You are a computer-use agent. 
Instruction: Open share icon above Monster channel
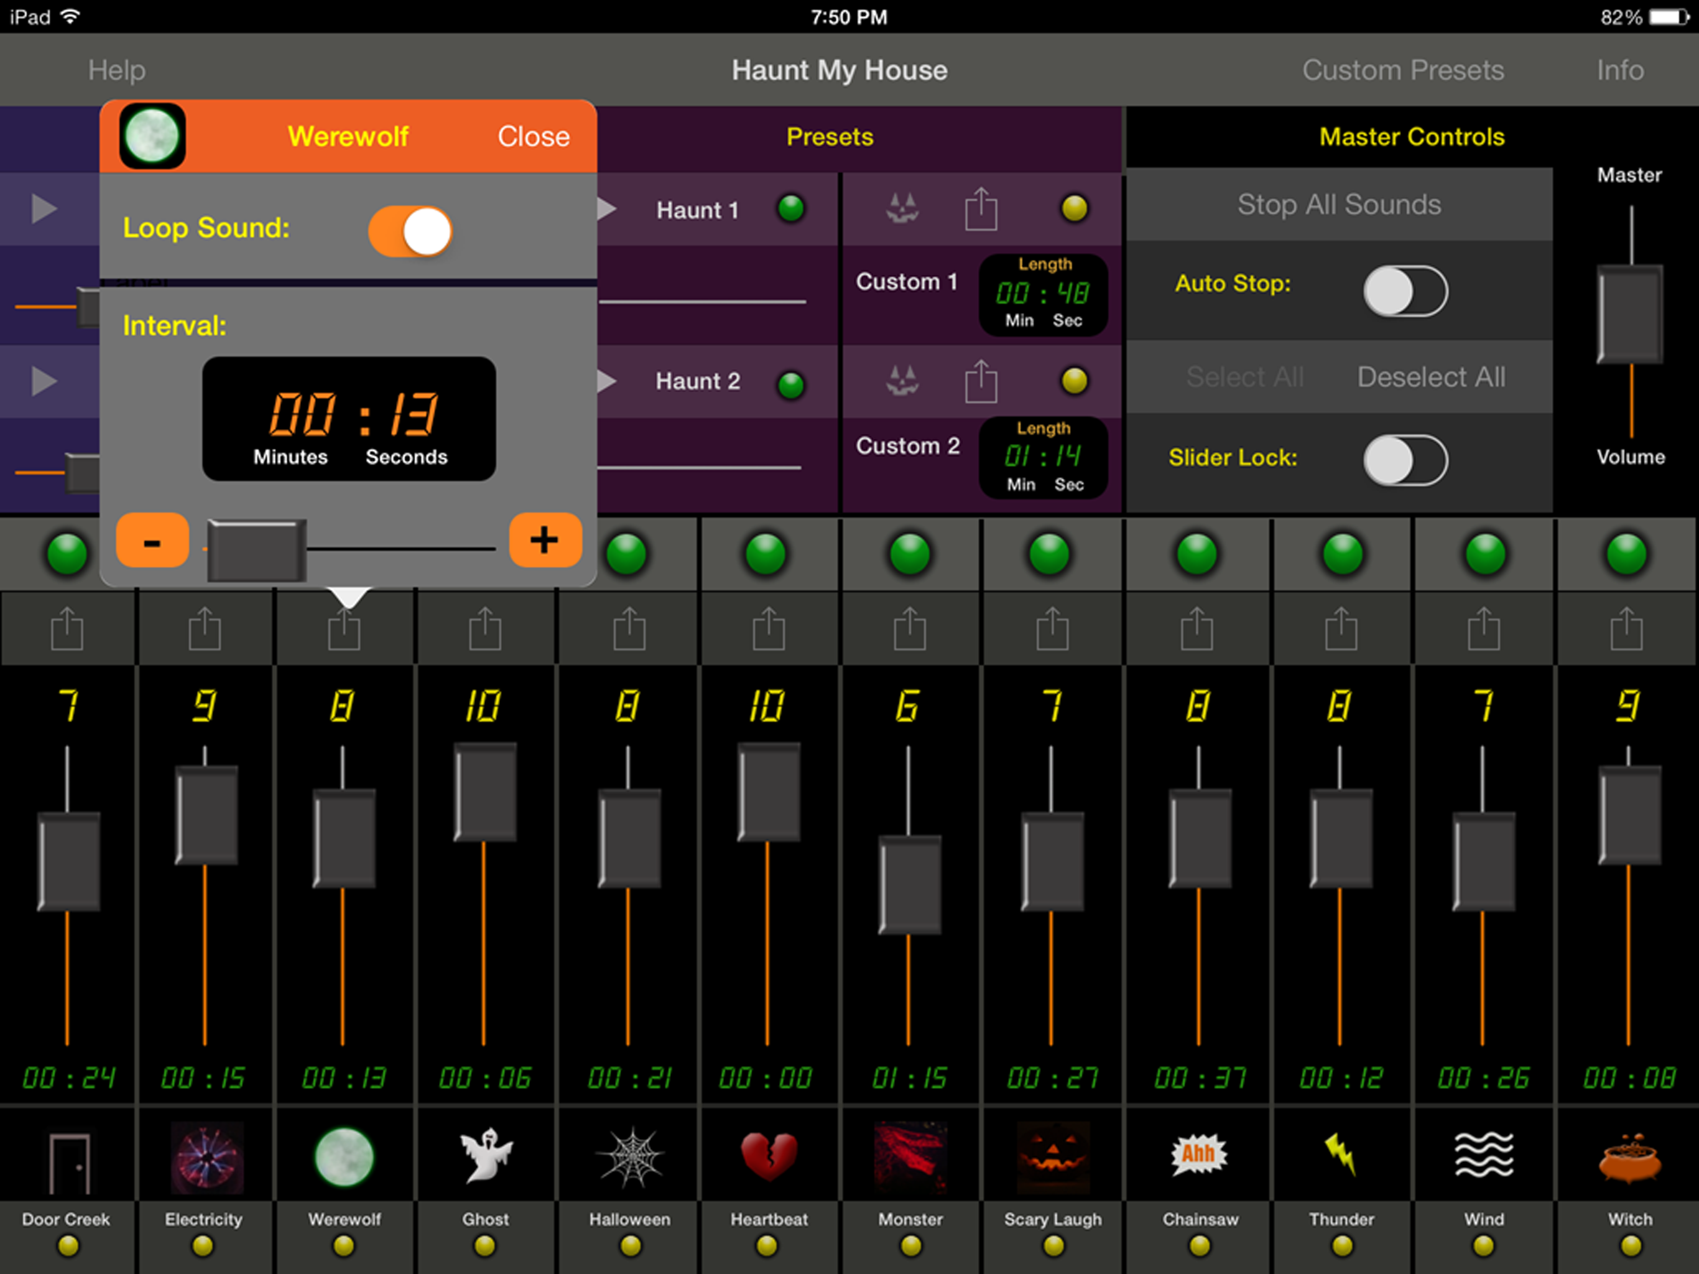pos(909,628)
